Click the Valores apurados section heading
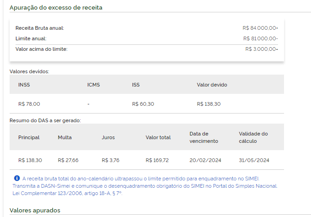The width and height of the screenshot is (311, 217). click(x=35, y=210)
